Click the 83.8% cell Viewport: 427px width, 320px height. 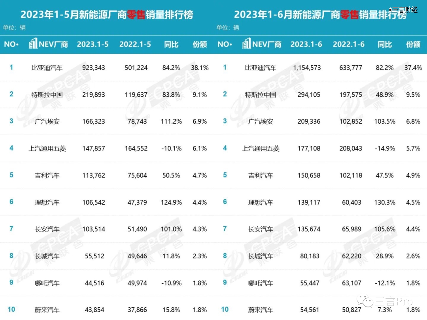pos(171,95)
